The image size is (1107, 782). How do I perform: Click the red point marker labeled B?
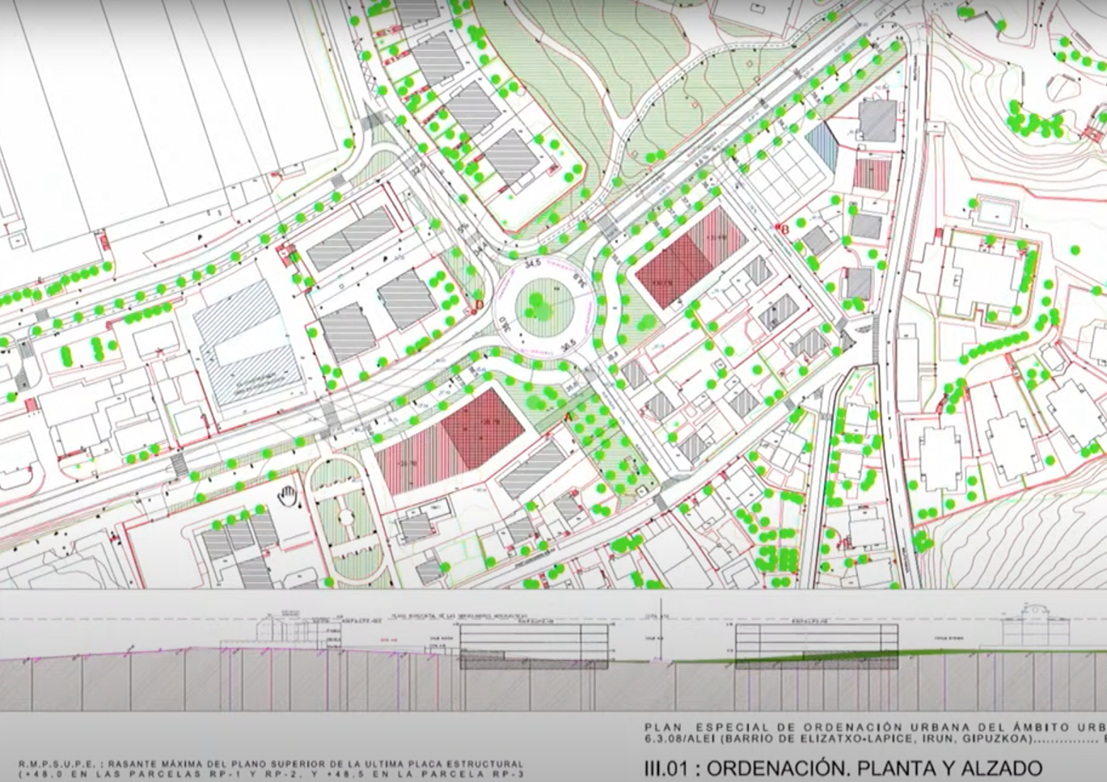(x=781, y=230)
